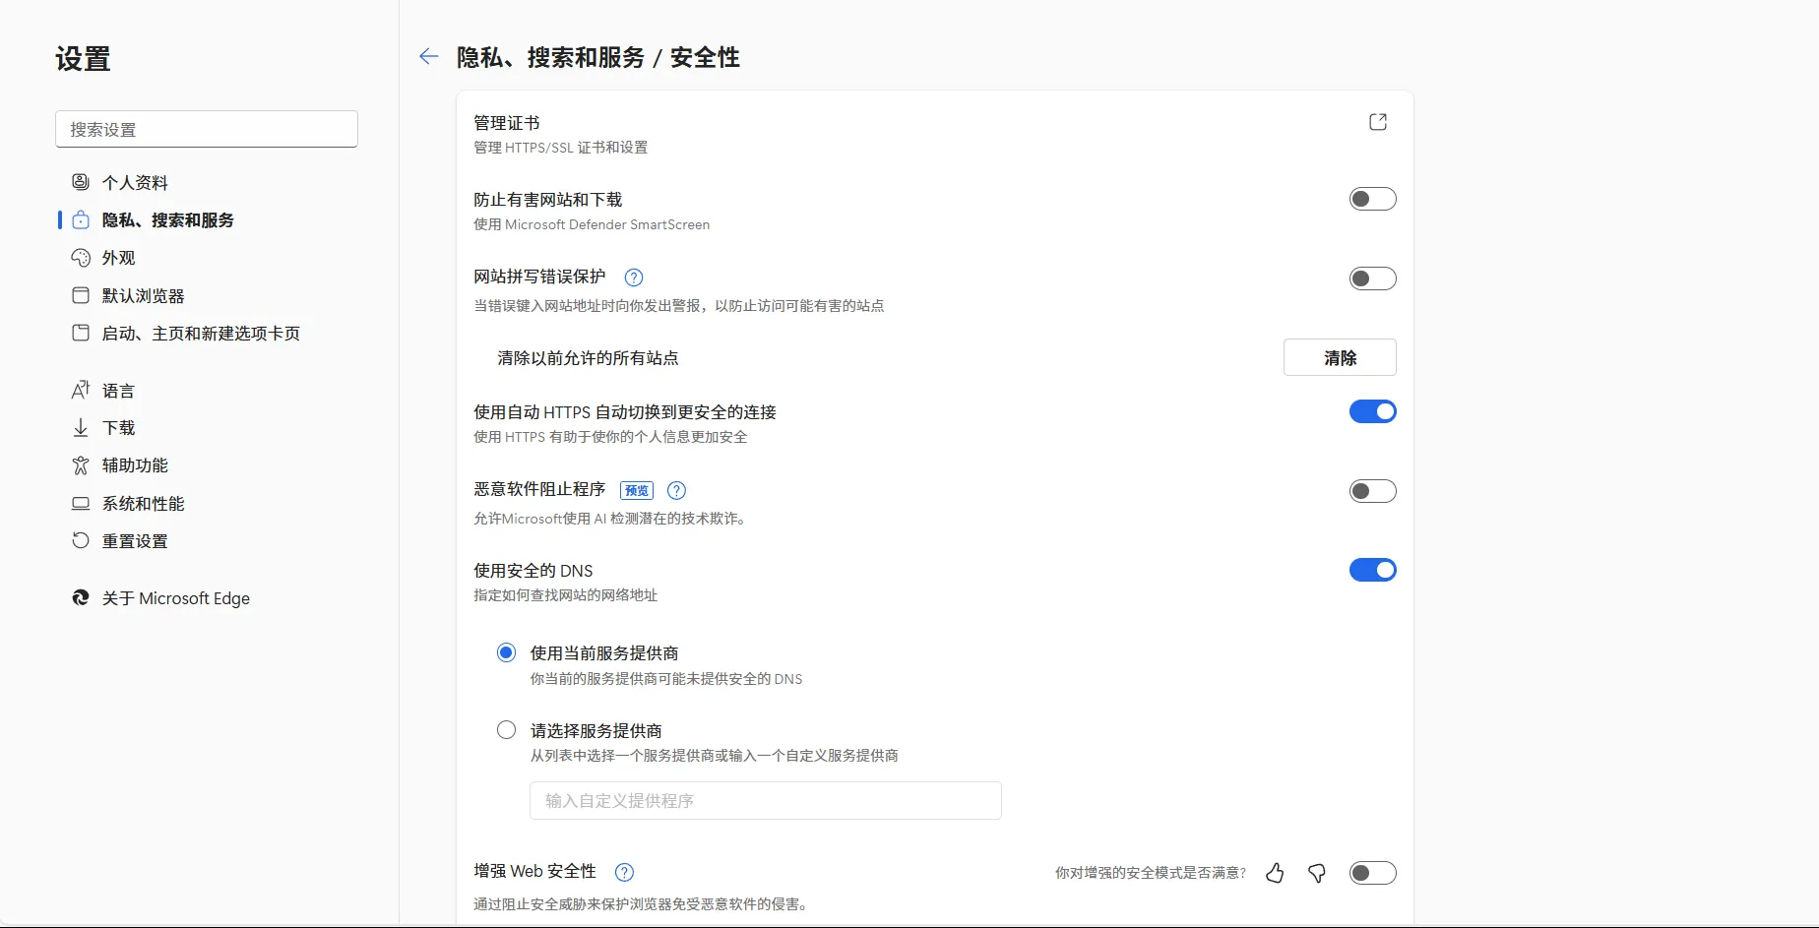
Task: Enable 防止有害网站和下载 toggle
Action: pyautogui.click(x=1372, y=198)
